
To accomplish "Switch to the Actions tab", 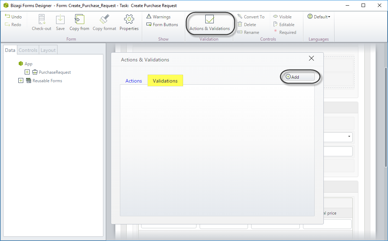I will point(134,81).
